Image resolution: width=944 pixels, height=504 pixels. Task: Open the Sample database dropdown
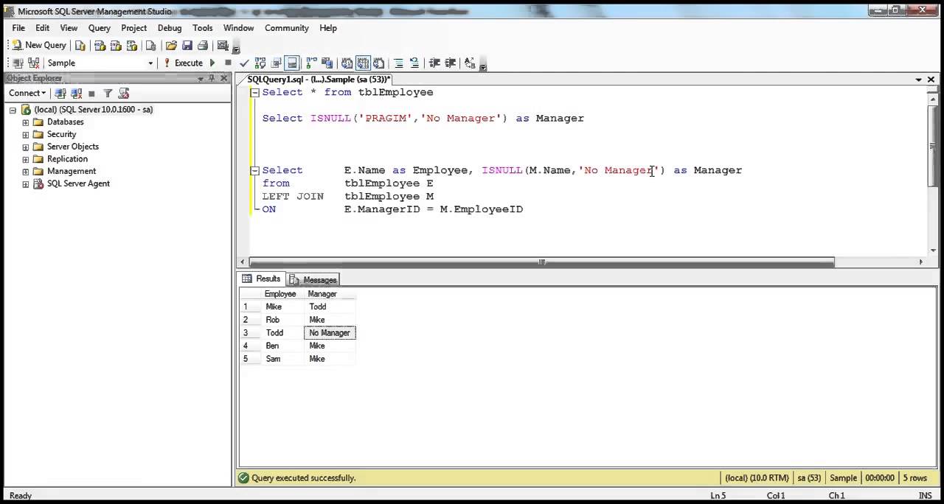(150, 63)
